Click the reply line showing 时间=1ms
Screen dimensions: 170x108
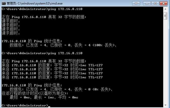52,65
